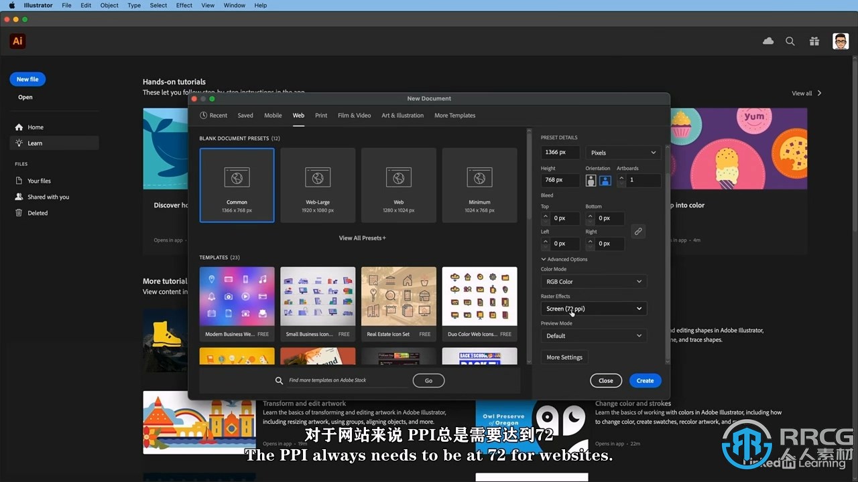
Task: Open the Object menu
Action: tap(109, 5)
